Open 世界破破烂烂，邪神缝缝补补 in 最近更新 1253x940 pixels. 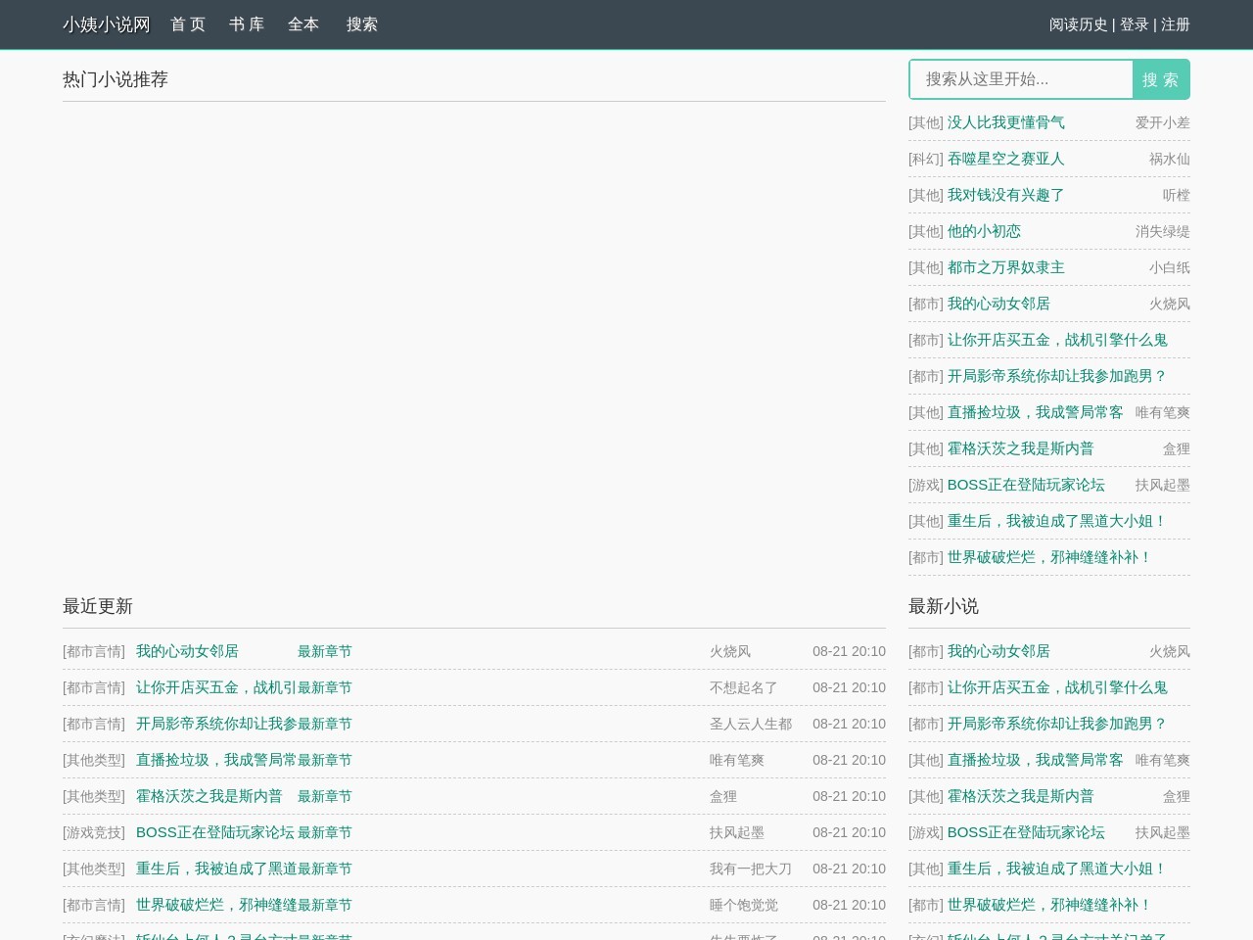point(215,905)
